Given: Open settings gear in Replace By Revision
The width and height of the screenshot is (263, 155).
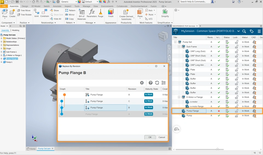Looking at the screenshot, I should click(142, 83).
